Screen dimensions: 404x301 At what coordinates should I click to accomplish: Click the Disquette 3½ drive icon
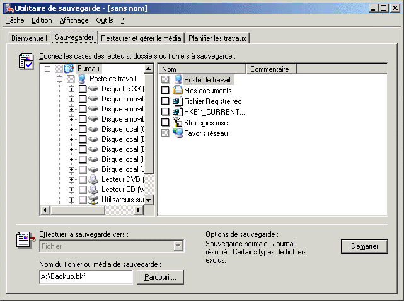coord(93,89)
